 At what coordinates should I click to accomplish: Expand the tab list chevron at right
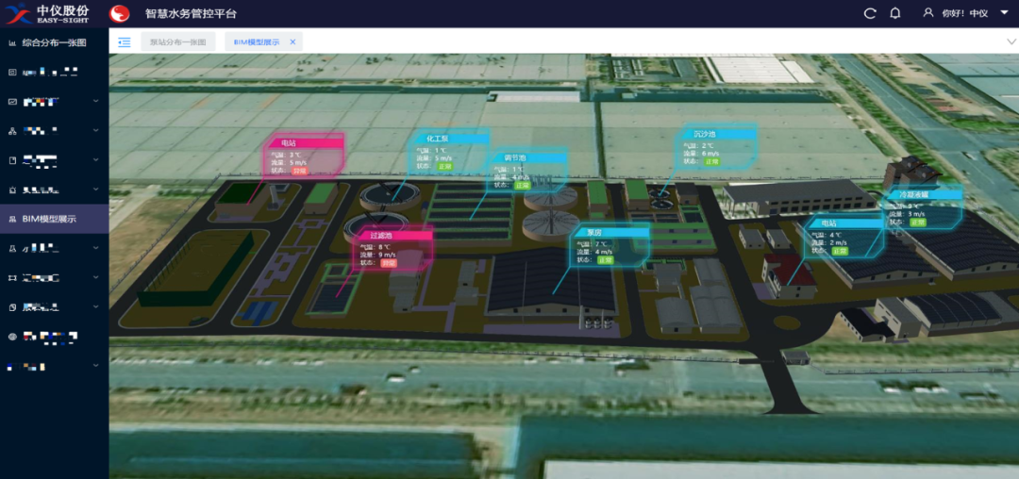[x=1011, y=42]
